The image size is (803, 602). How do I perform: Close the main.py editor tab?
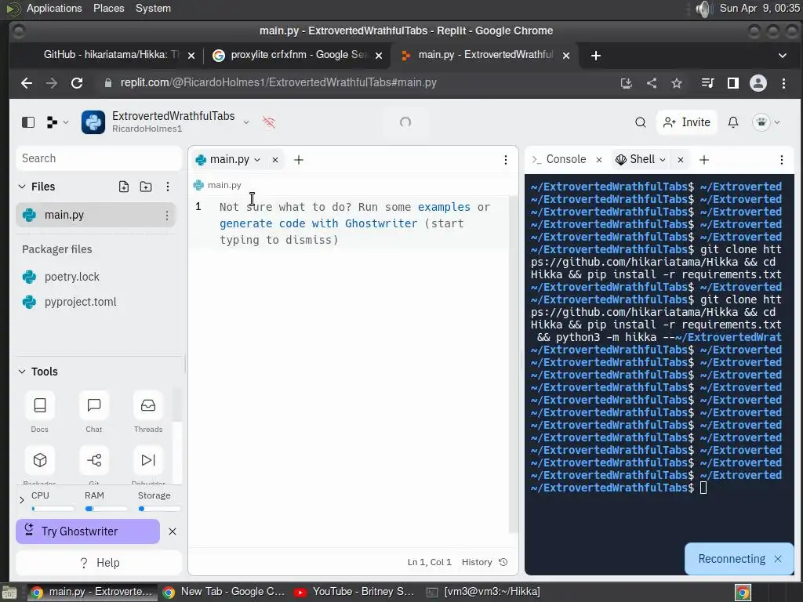pos(275,160)
